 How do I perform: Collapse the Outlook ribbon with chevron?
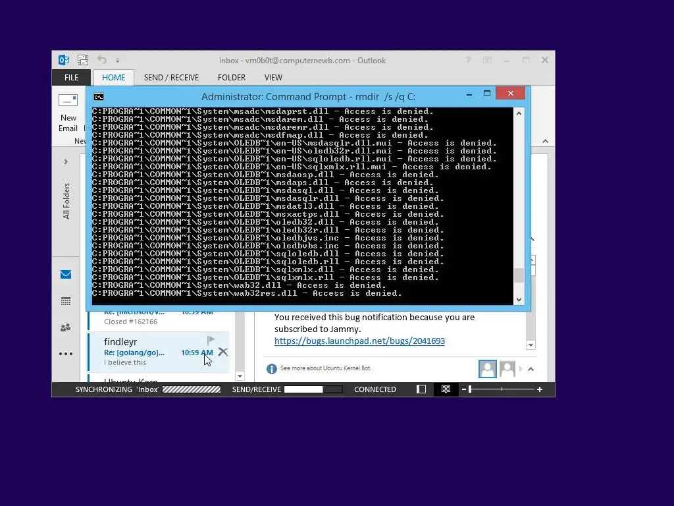click(x=545, y=141)
